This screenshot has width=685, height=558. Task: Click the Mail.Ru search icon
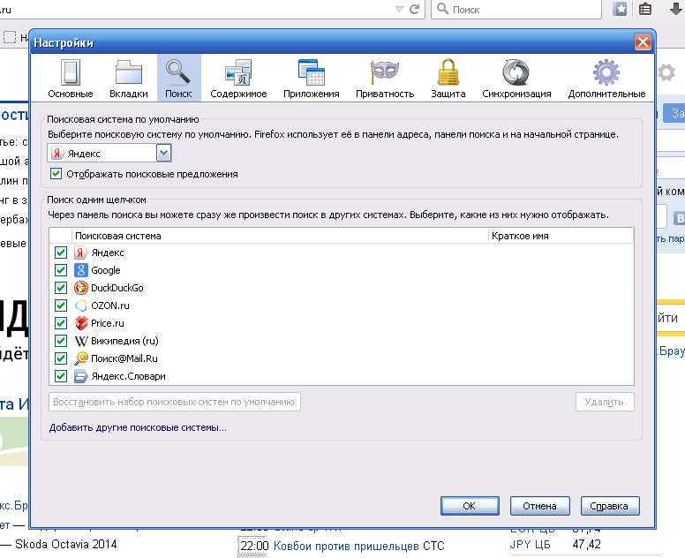coord(81,358)
